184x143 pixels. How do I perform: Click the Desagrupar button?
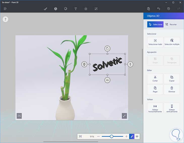(172, 61)
